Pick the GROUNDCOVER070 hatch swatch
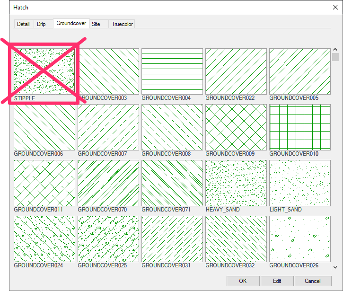Viewport: 343px width, 291px height. point(108,183)
